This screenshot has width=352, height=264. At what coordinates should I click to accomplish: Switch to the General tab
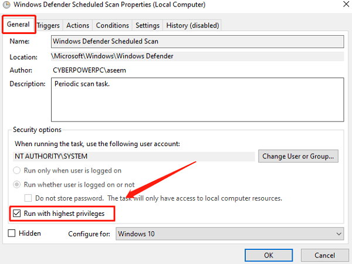[x=18, y=24]
